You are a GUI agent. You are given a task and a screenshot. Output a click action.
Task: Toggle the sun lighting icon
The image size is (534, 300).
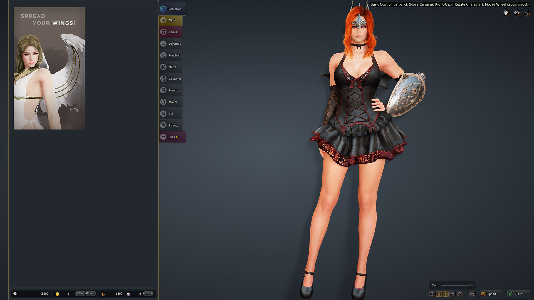(506, 13)
